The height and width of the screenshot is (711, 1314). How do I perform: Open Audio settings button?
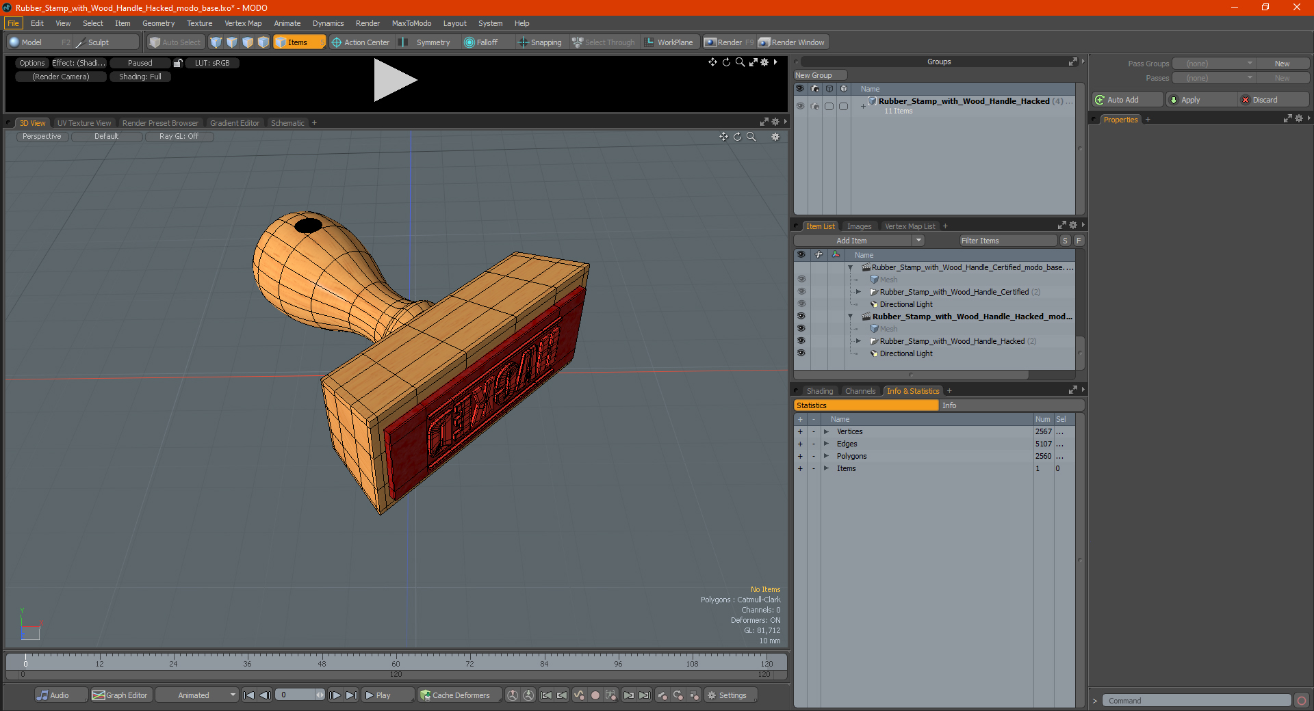coord(61,695)
